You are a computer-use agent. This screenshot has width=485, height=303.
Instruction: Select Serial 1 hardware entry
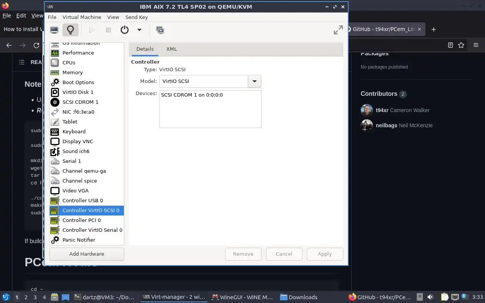(x=87, y=161)
